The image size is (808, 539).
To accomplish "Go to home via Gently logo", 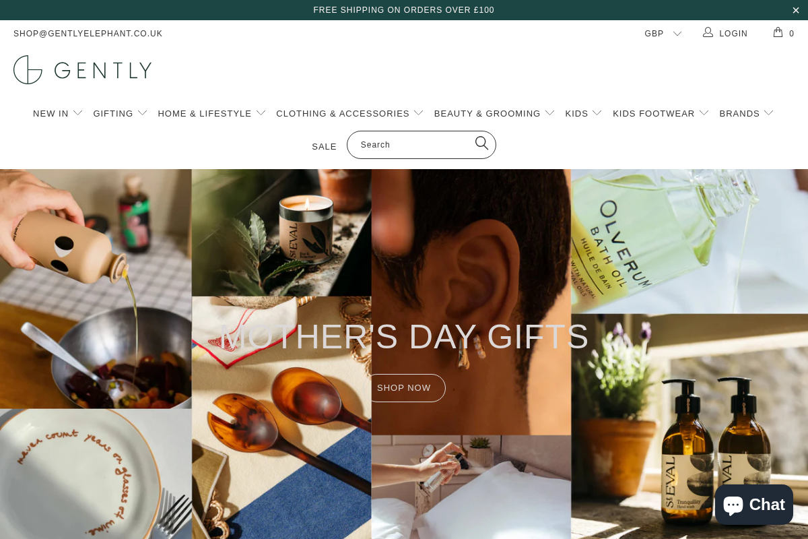I will tap(82, 70).
